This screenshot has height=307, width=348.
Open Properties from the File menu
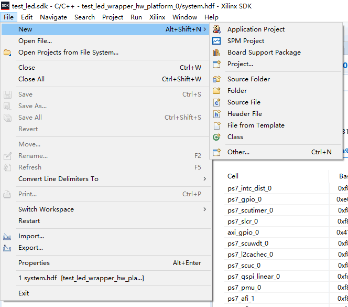(x=106, y=263)
